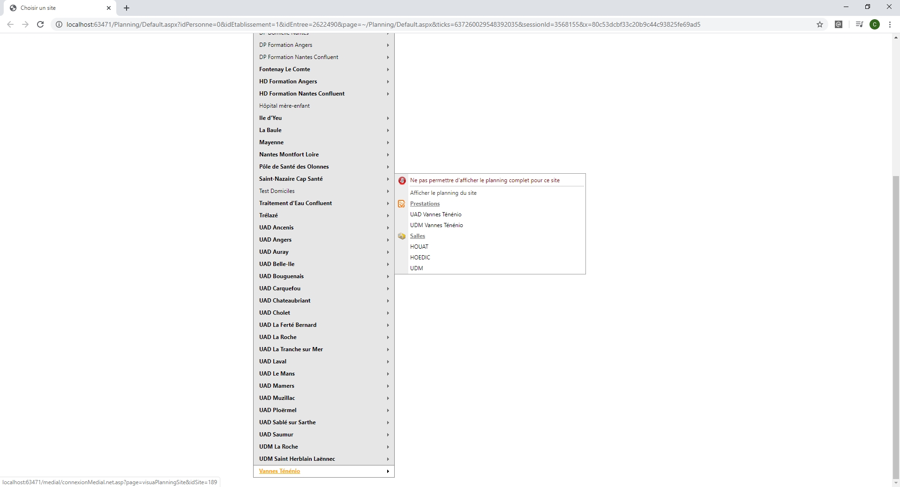This screenshot has height=487, width=900.
Task: Open the UAD Auray site
Action: [x=274, y=252]
